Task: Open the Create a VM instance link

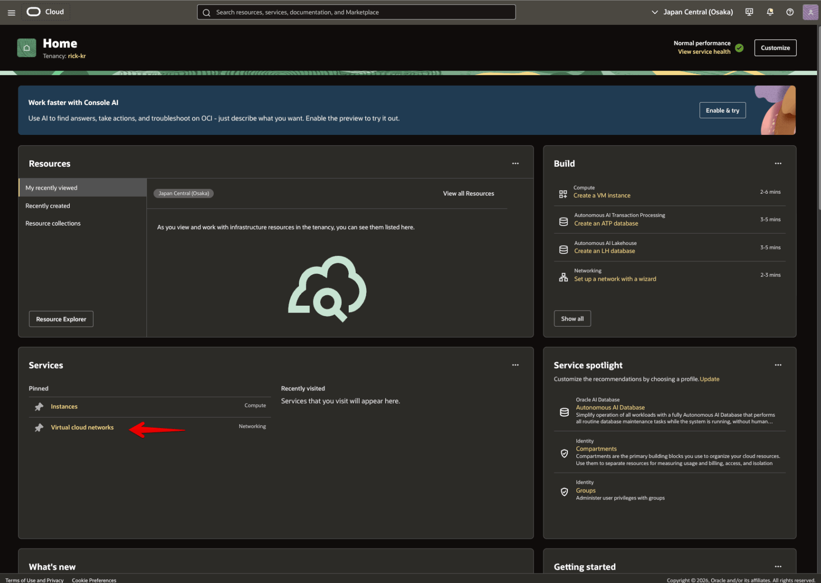Action: [602, 196]
